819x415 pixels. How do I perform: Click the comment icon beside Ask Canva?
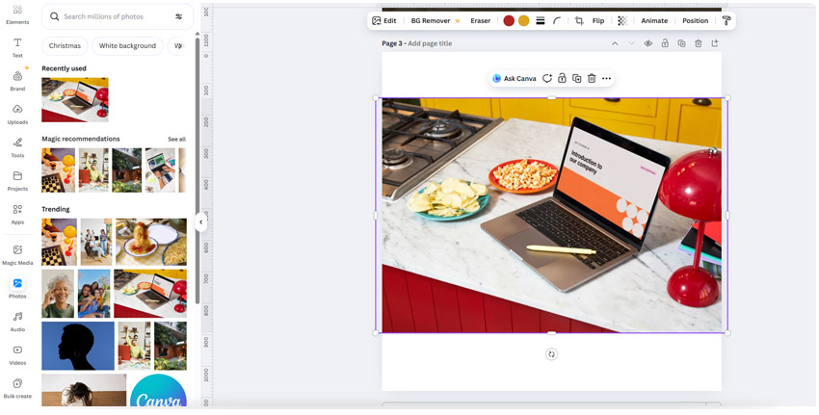click(x=547, y=79)
